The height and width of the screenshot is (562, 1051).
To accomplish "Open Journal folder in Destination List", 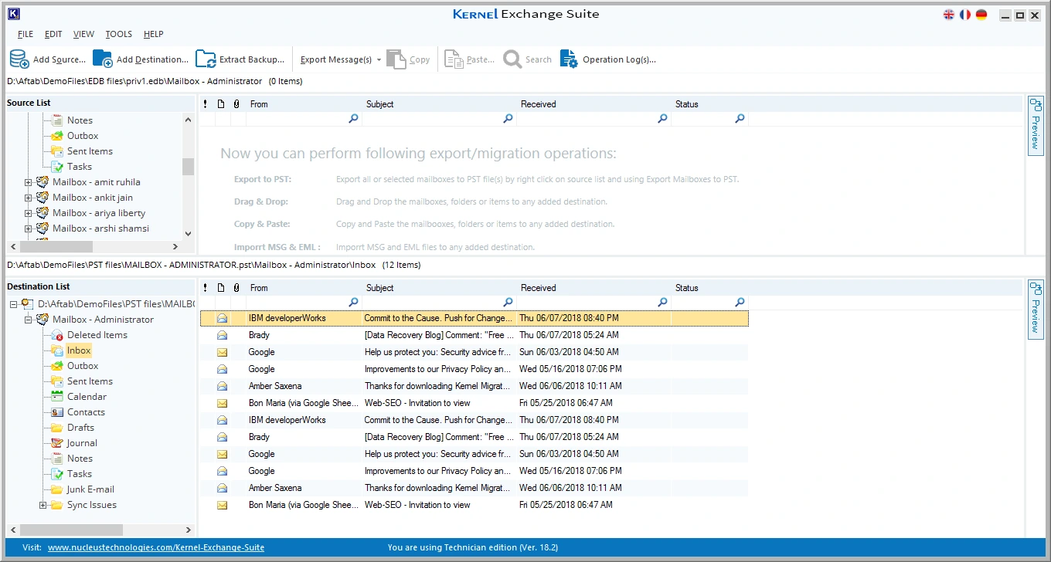I will point(82,443).
